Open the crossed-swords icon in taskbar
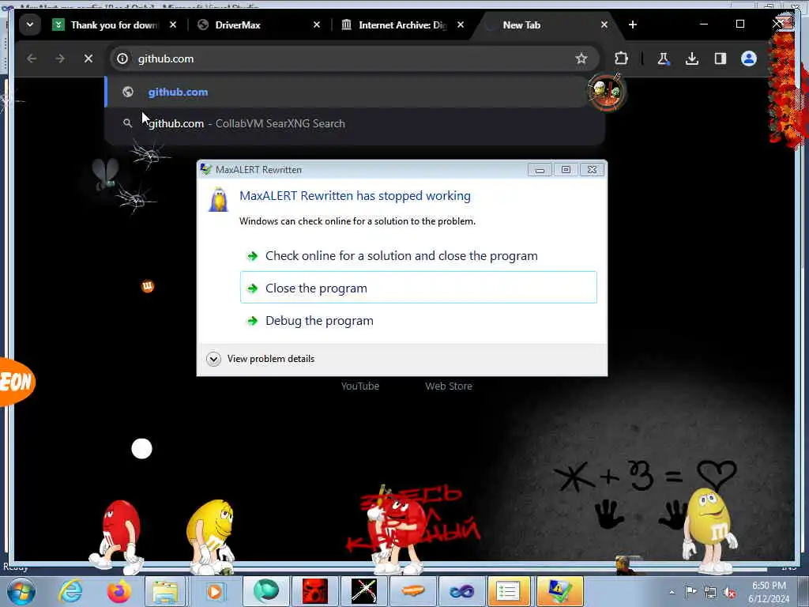The image size is (809, 607). click(x=363, y=591)
